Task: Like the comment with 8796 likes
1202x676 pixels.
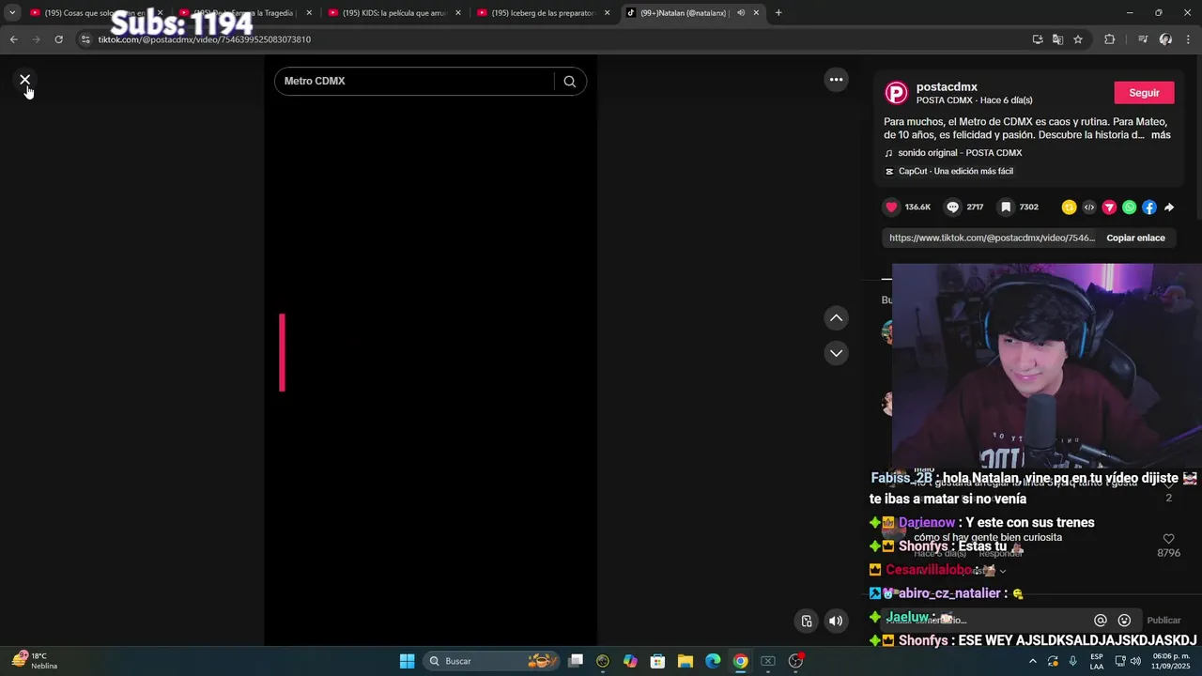Action: click(x=1169, y=539)
